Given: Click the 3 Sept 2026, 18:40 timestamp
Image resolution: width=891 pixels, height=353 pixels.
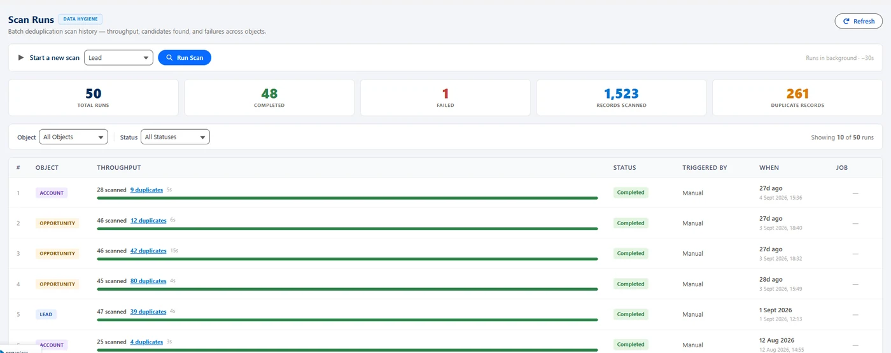Looking at the screenshot, I should 780,228.
